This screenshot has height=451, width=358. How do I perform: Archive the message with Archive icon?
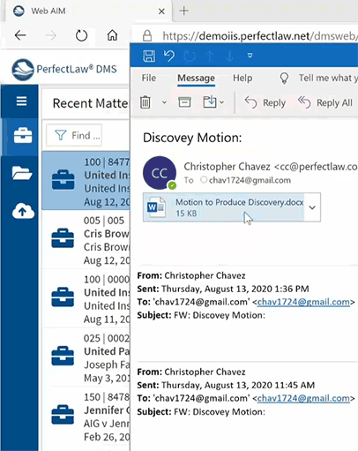[184, 102]
